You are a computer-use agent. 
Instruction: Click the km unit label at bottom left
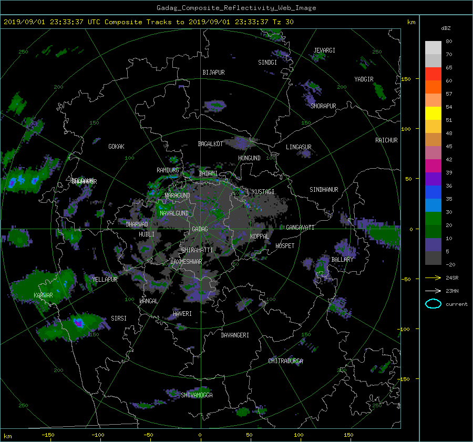pyautogui.click(x=7, y=436)
